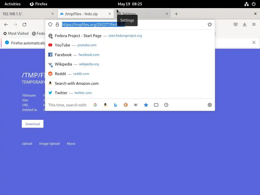The image size is (260, 195).
Task: Search this time with Wikipedia icon
Action: 136,105
